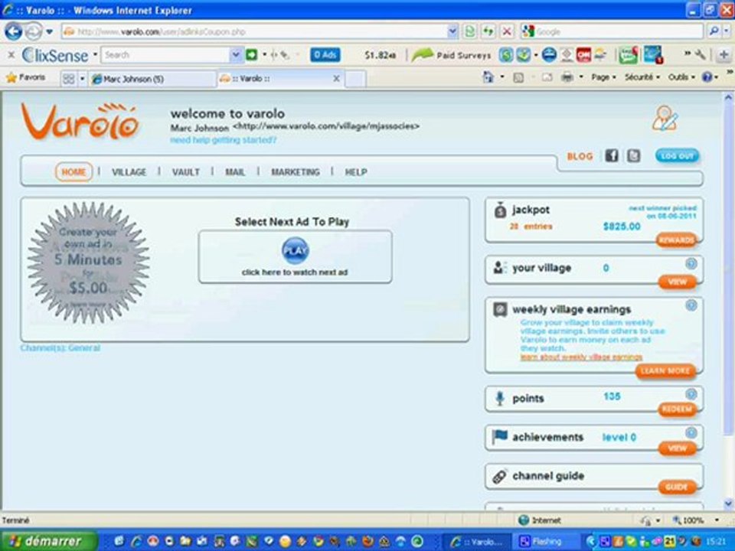Click the Google search magnifier button
Screen dimensions: 735x551
[714, 31]
